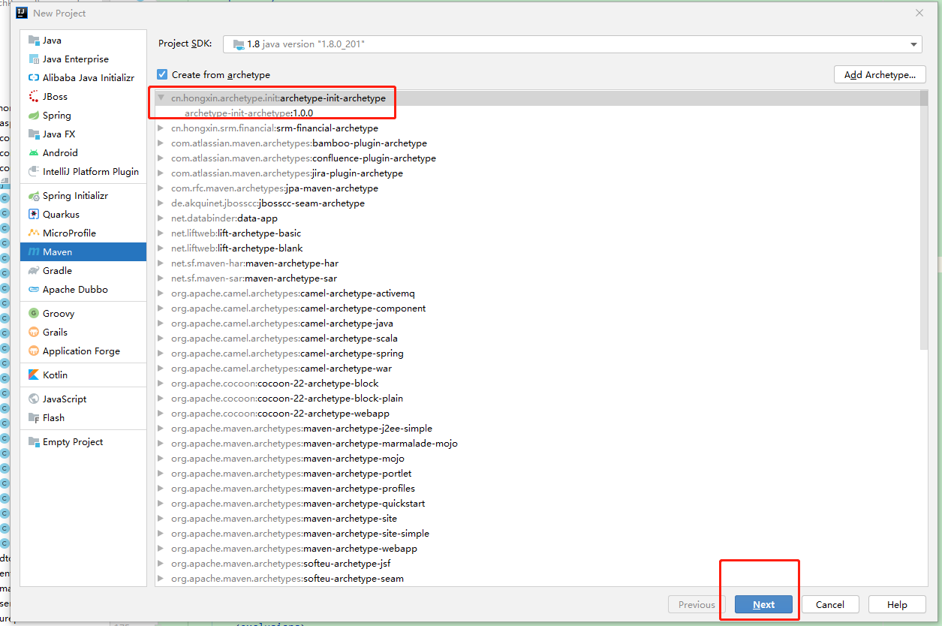Select maven-archetype-sar entry
Screen dimensions: 942x626
point(254,278)
